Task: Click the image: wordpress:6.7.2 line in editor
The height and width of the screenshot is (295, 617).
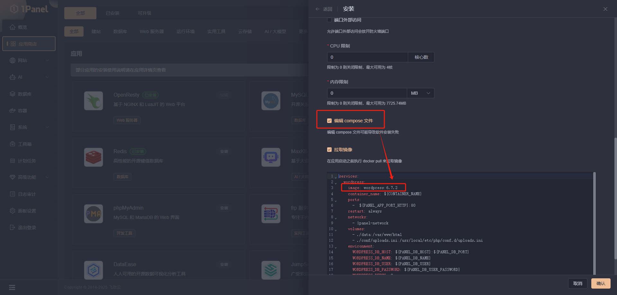Action: 373,188
